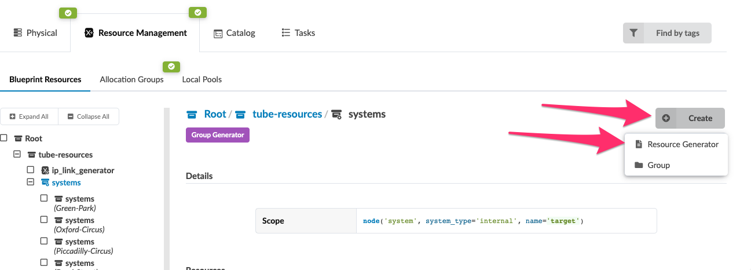The image size is (751, 270).
Task: Click the Group folder icon in menu
Action: [x=639, y=165]
